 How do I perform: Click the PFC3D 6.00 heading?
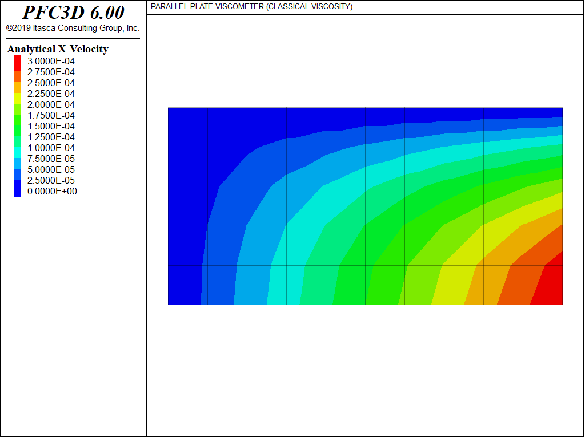(x=73, y=13)
